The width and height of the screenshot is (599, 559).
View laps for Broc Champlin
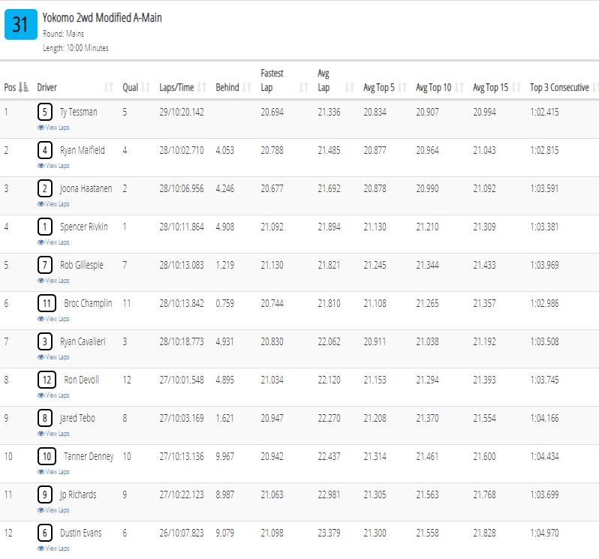(53, 319)
